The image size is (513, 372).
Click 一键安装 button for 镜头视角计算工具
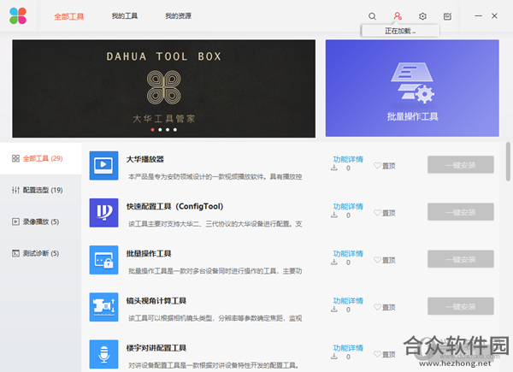pos(461,306)
